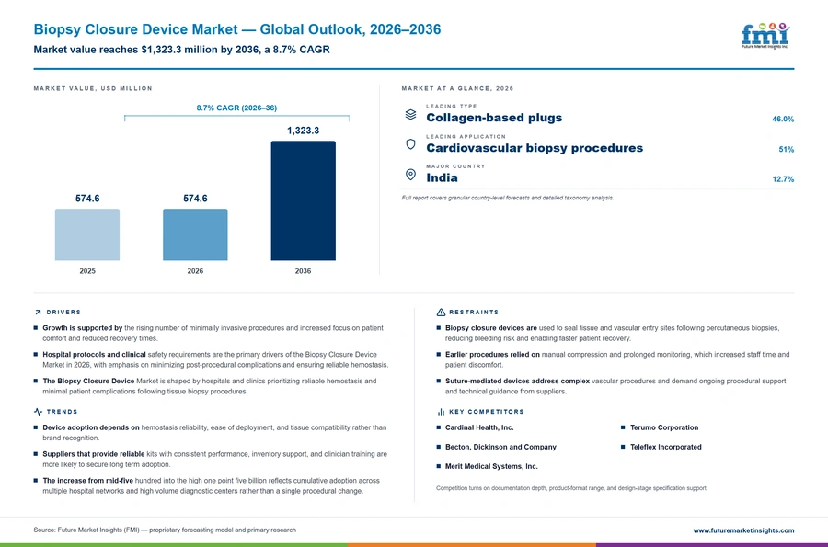Click the 'Market Value, USD Million' section label
This screenshot has width=828, height=547.
point(93,88)
